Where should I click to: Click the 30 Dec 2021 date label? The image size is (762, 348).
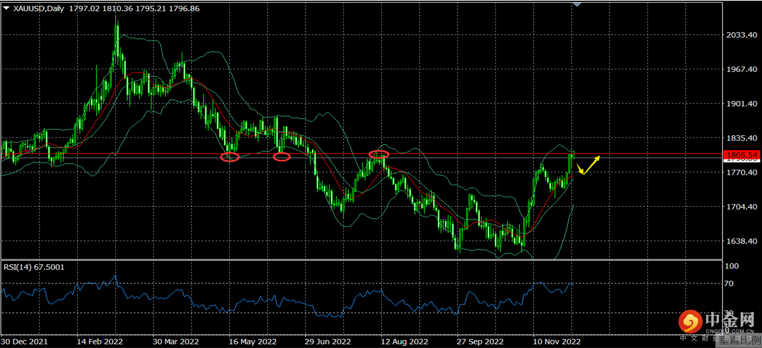25,341
